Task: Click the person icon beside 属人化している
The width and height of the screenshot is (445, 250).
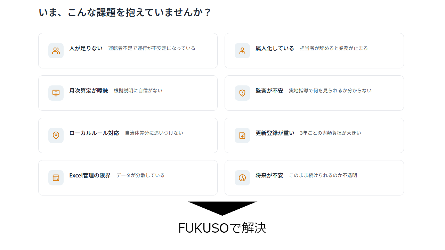Action: tap(242, 51)
